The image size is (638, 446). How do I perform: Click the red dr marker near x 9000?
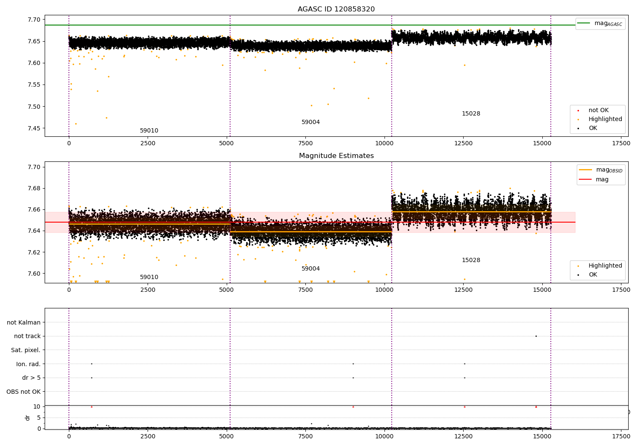pos(353,406)
